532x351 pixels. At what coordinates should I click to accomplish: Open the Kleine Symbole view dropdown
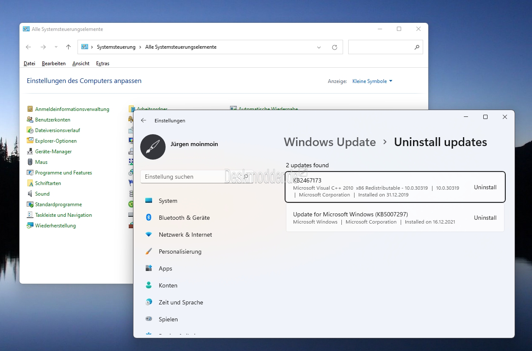pyautogui.click(x=372, y=81)
